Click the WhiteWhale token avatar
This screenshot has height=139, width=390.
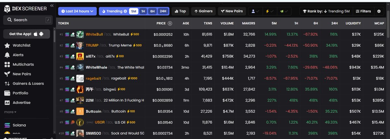pyautogui.click(x=80, y=68)
